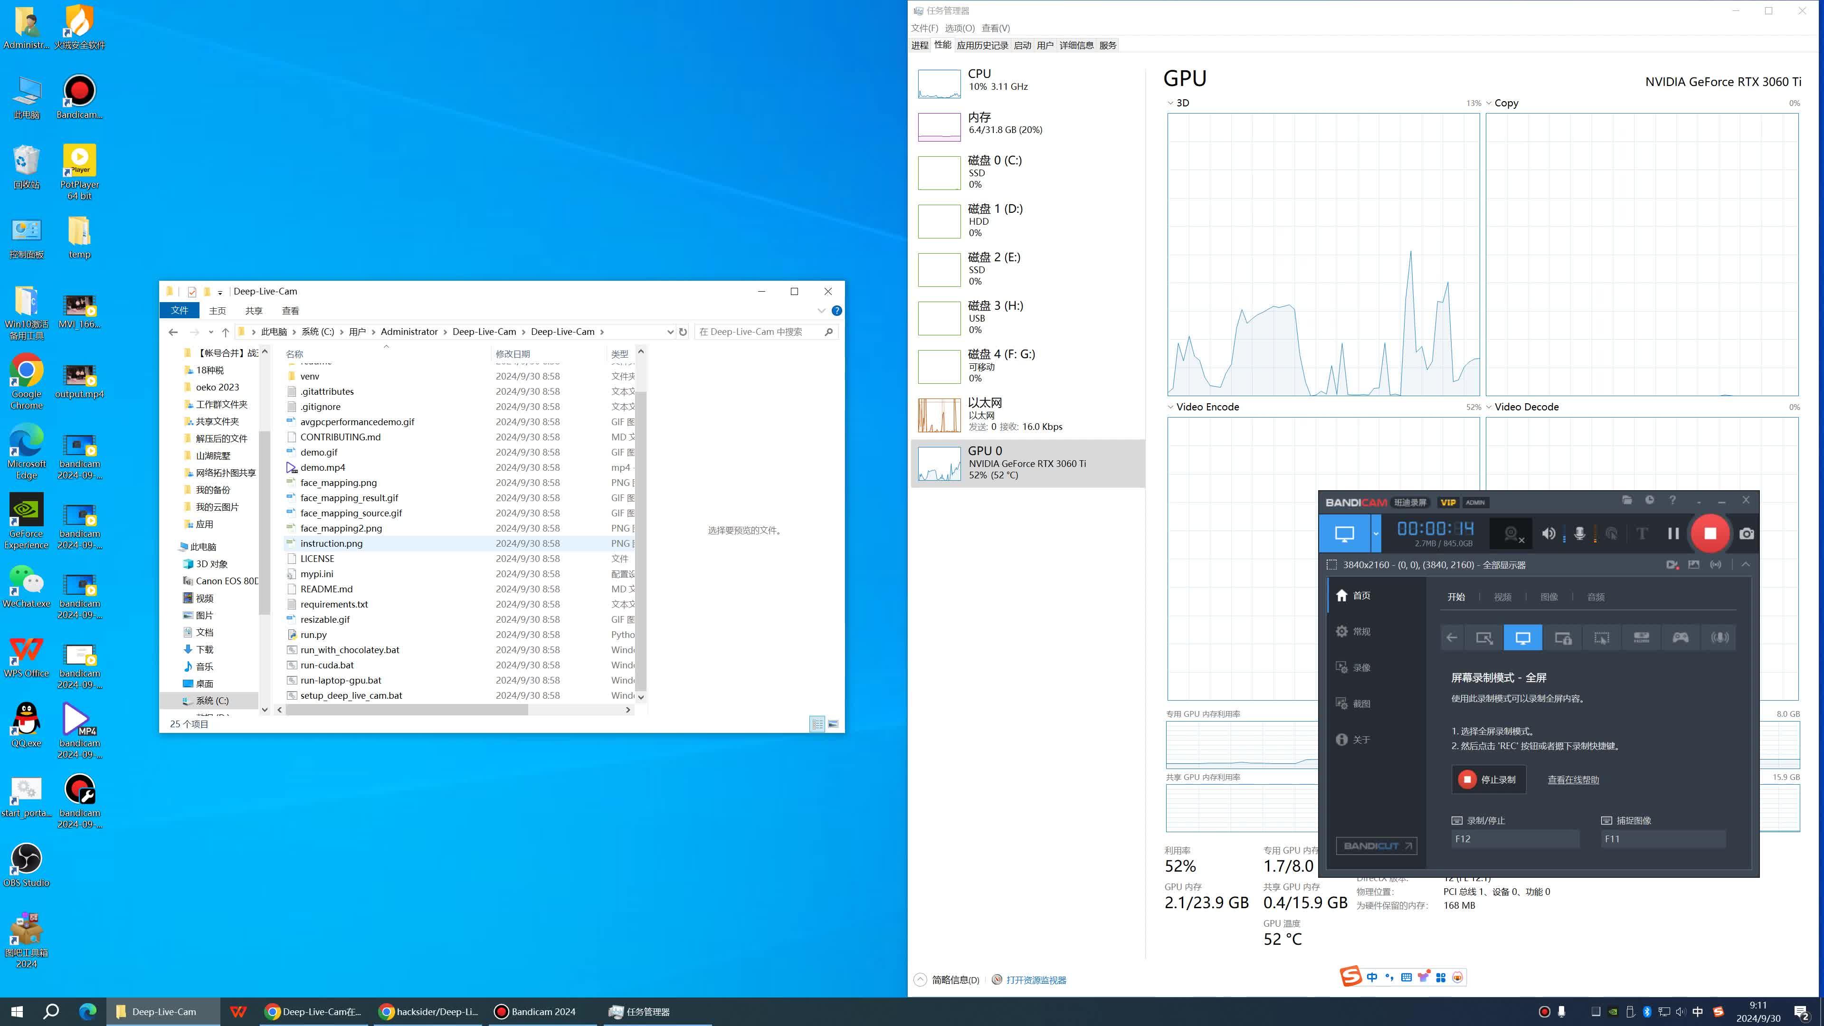Toggle Bandicam microphone recording
Image resolution: width=1824 pixels, height=1026 pixels.
[x=1579, y=533]
